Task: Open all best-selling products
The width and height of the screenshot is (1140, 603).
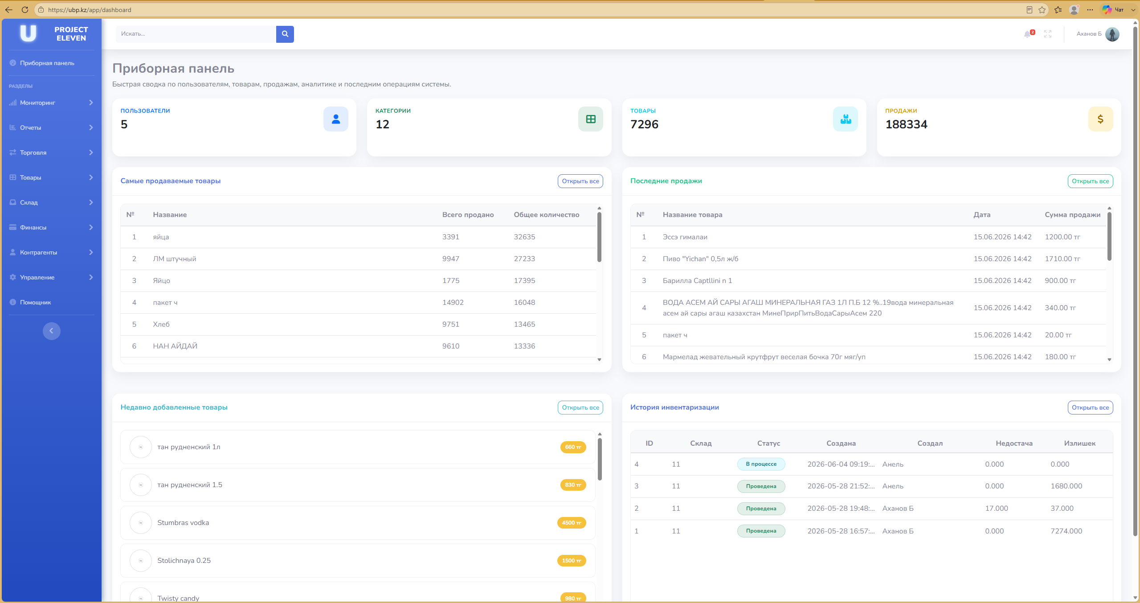Action: [580, 181]
